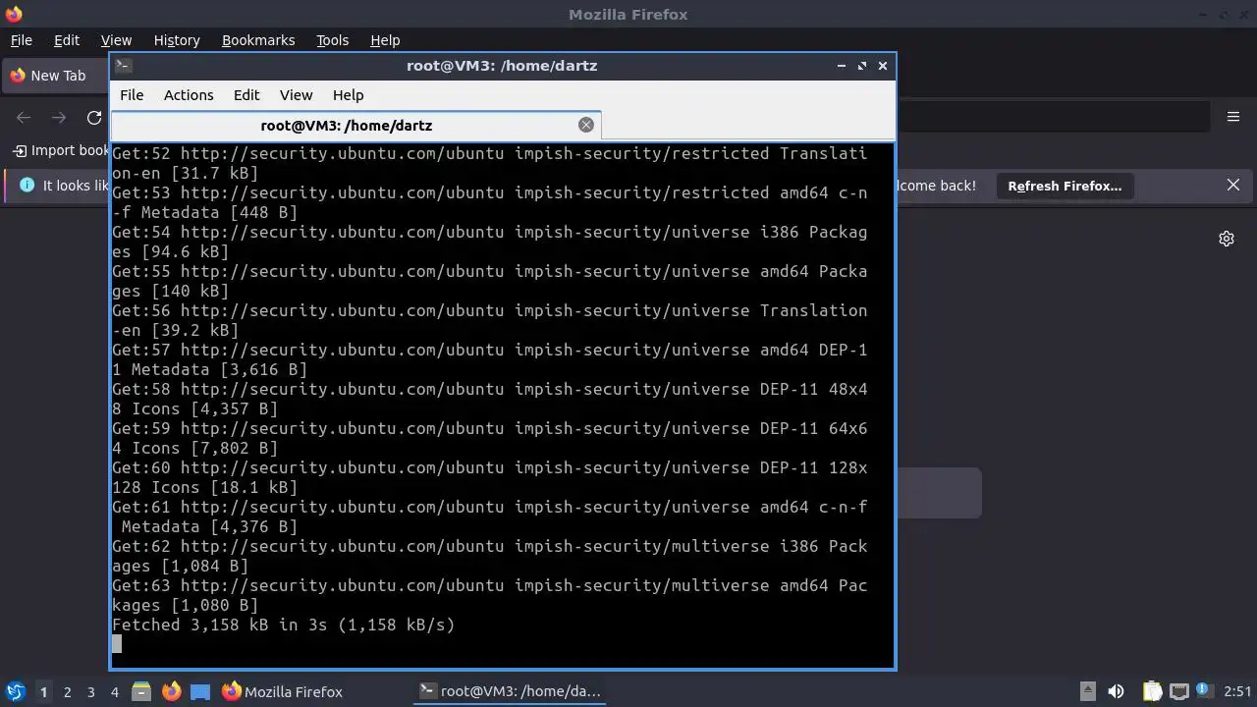Open the terminal File menu
The image size is (1257, 707).
[132, 95]
